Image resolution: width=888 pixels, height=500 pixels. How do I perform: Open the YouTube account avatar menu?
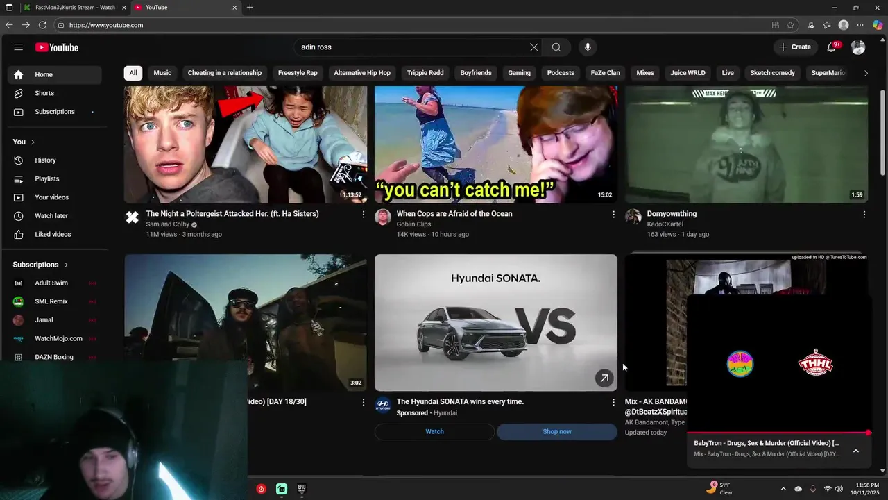coord(858,47)
